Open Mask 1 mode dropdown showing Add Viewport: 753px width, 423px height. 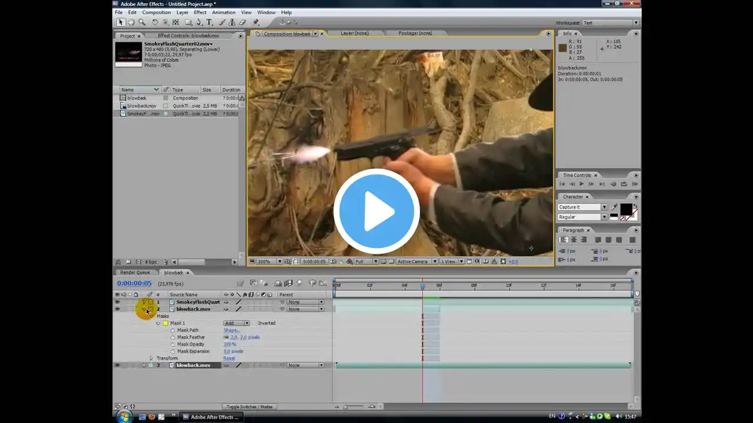(x=236, y=323)
